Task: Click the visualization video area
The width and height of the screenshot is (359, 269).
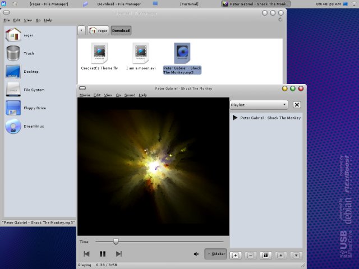Action: click(x=153, y=166)
